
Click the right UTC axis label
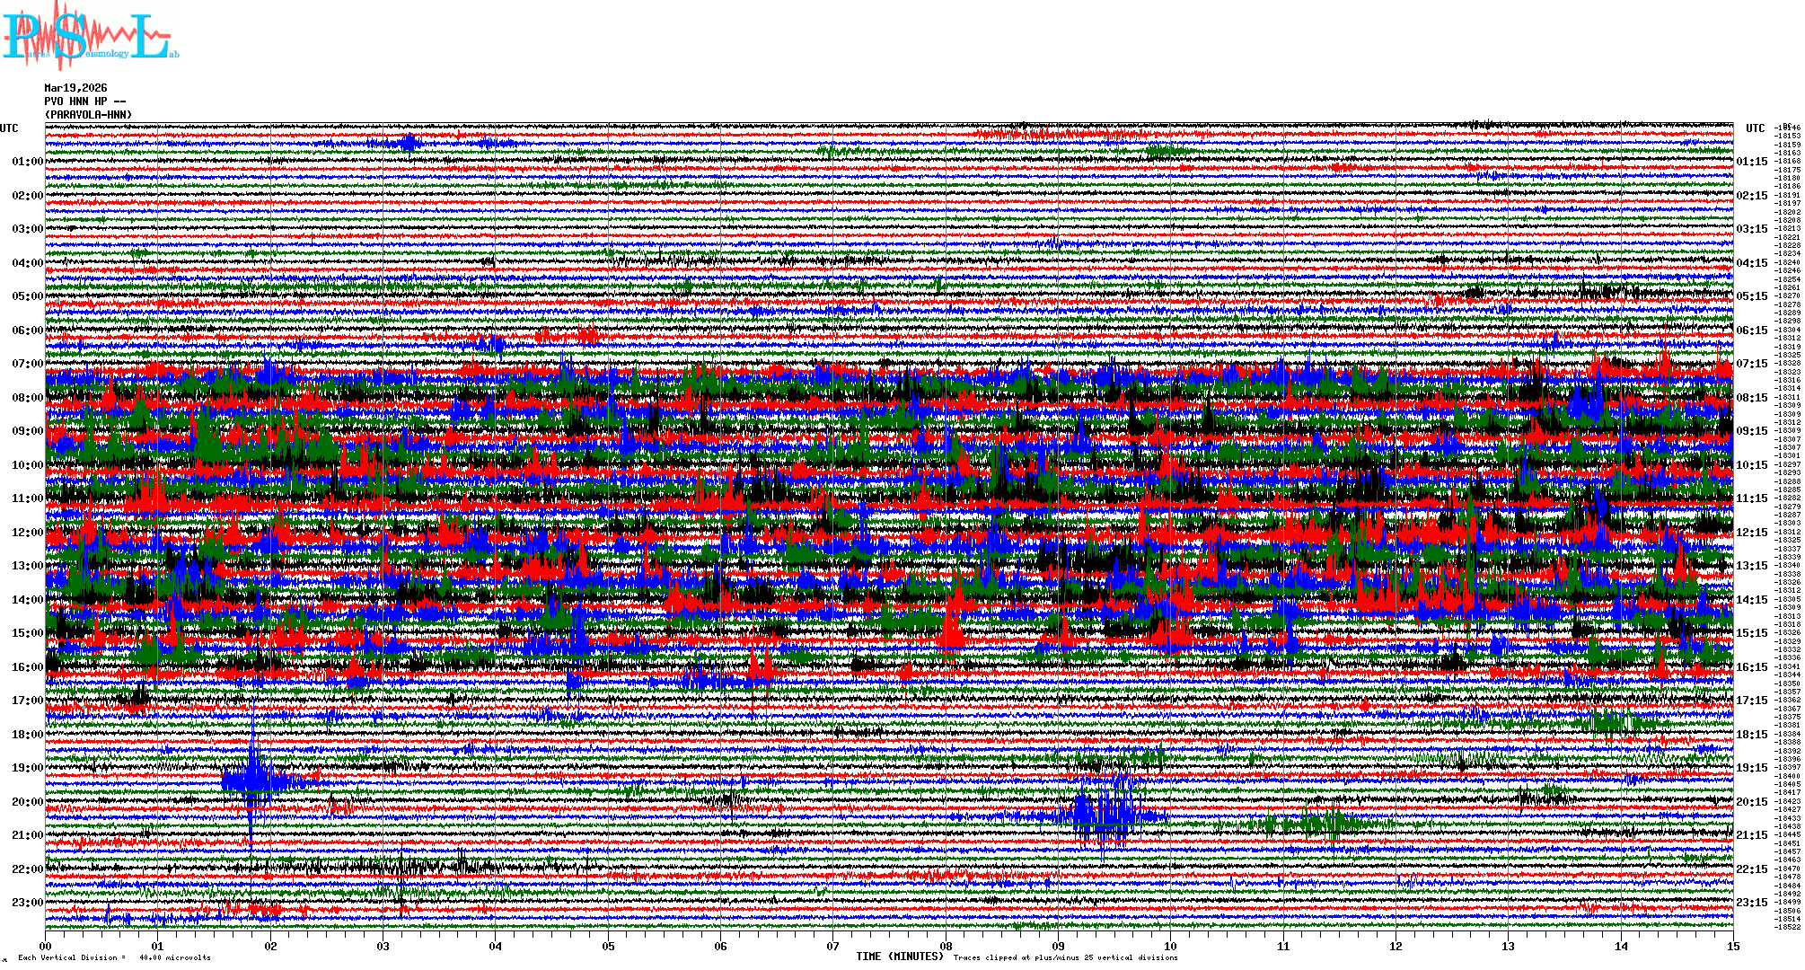tap(1755, 128)
